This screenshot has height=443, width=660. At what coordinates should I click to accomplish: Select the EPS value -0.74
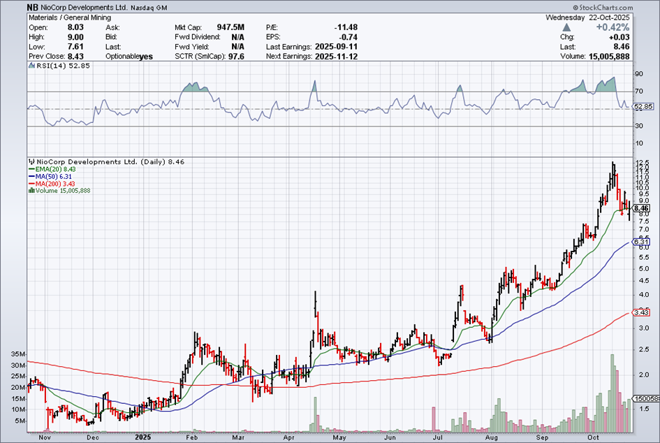click(x=348, y=37)
